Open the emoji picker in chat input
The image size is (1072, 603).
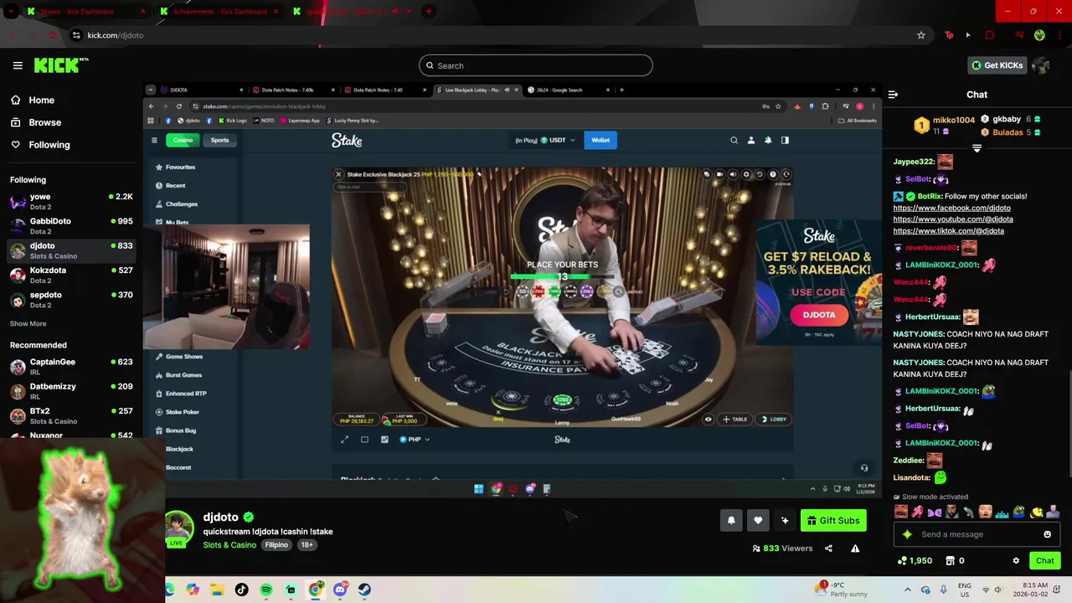tap(1047, 534)
